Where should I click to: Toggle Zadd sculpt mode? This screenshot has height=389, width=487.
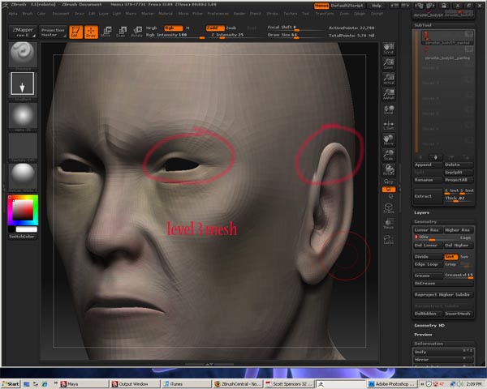coord(214,28)
